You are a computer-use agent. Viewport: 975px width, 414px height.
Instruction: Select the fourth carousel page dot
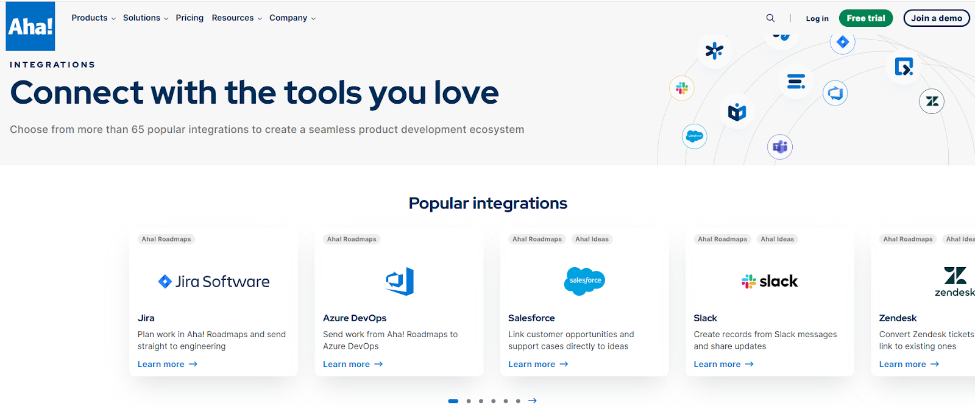pyautogui.click(x=494, y=401)
